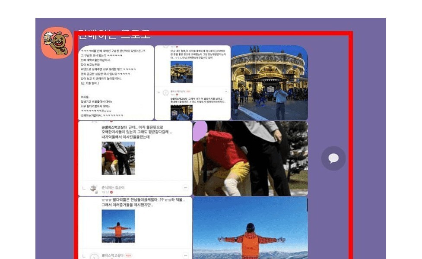Image resolution: width=422 pixels, height=259 pixels.
Task: Click the 콜피스먹고싶다 username in bottom card
Action: pyautogui.click(x=112, y=256)
